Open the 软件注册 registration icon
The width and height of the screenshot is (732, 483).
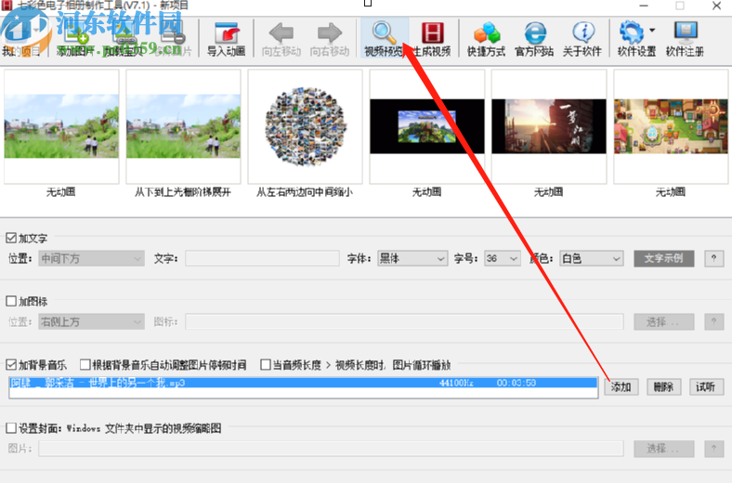(686, 33)
